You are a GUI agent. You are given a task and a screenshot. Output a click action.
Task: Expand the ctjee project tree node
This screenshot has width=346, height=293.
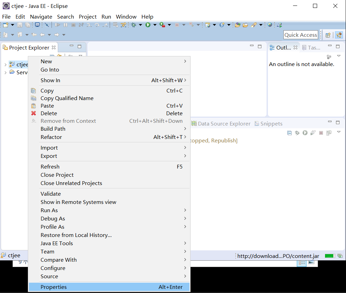click(x=6, y=65)
